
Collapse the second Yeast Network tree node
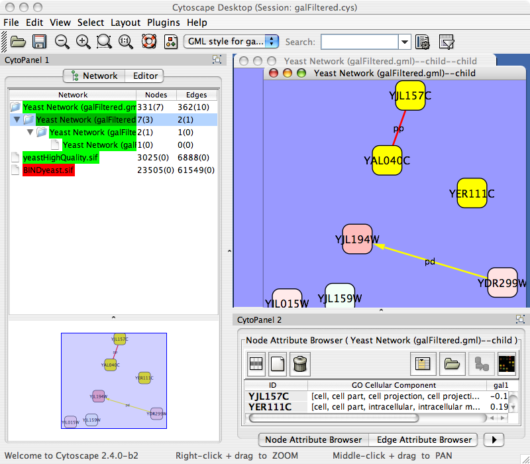coord(17,120)
